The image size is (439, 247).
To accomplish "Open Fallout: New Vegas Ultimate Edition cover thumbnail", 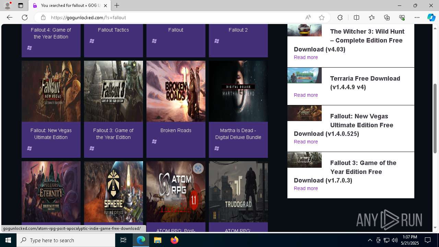I will (x=51, y=91).
